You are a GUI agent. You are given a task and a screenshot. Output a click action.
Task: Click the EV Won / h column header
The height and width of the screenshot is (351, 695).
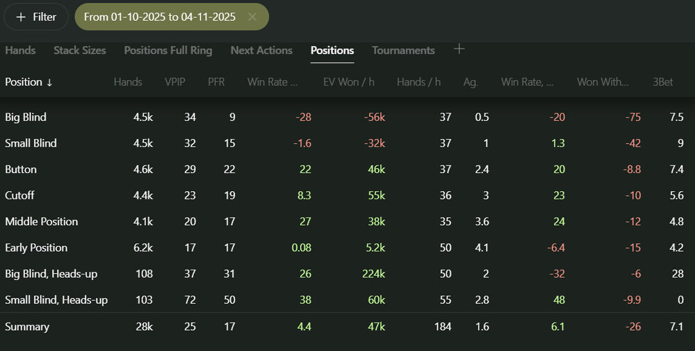click(x=349, y=82)
